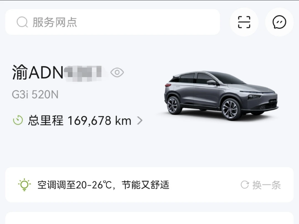Toggle the eye icon beside license plate
Image resolution: width=299 pixels, height=224 pixels.
click(x=117, y=72)
